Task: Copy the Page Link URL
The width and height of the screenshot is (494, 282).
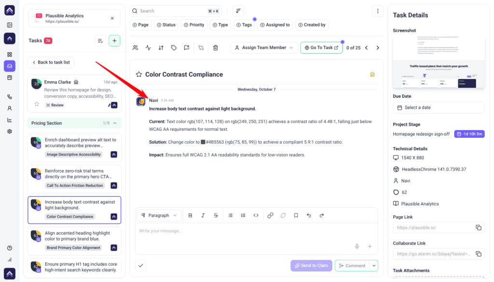Action: pos(479,228)
